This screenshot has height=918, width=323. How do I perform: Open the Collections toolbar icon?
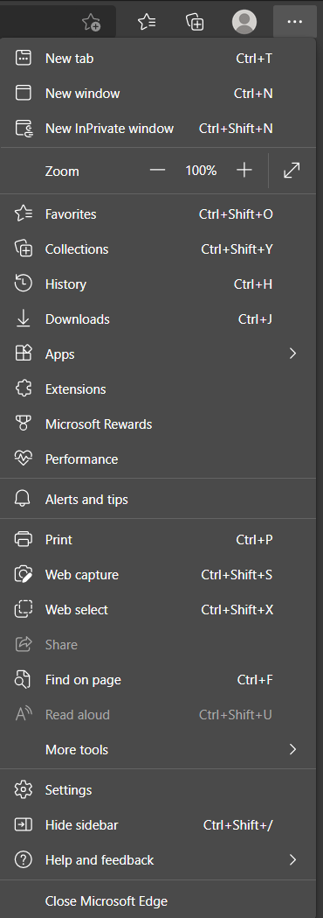(x=195, y=22)
